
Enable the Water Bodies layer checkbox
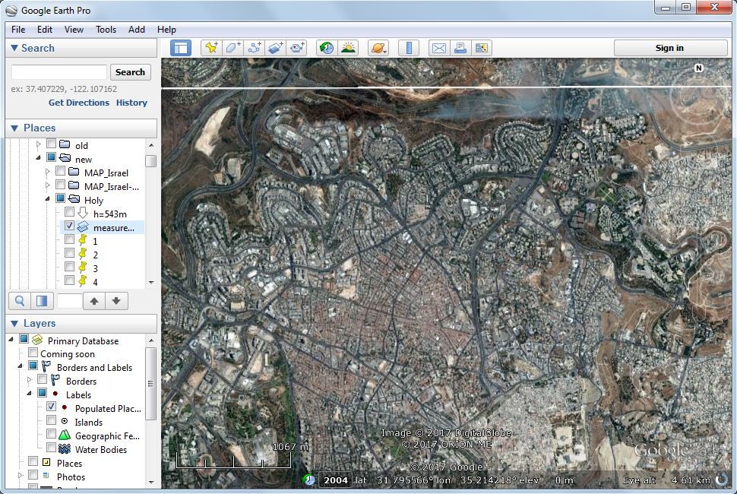coord(51,448)
